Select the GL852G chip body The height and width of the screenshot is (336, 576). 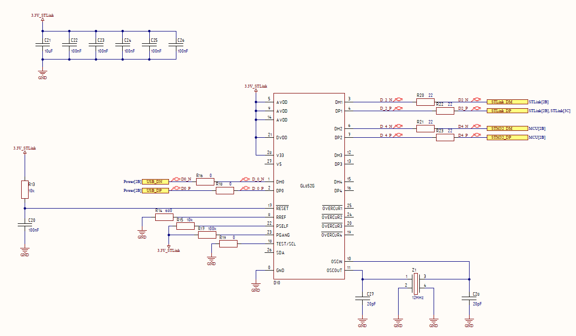[x=309, y=186]
